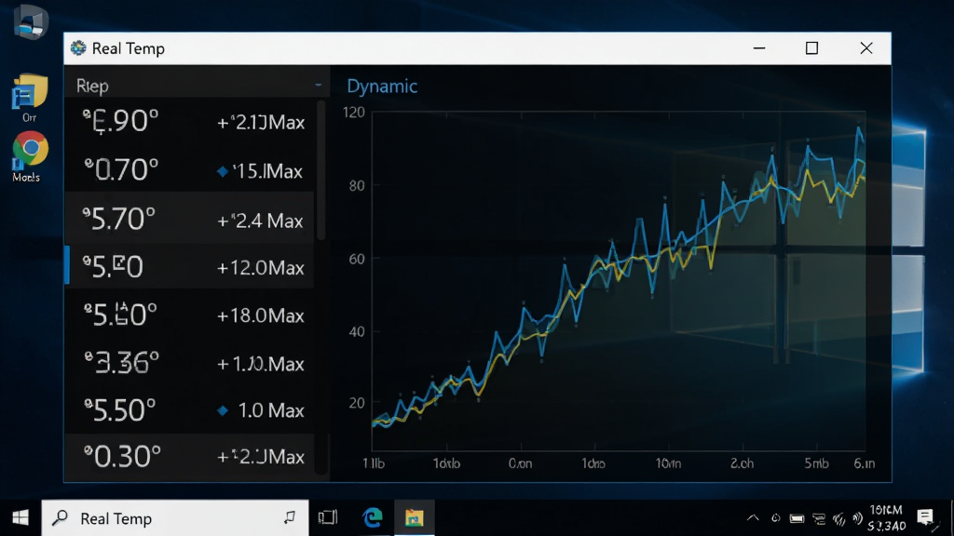Select the Dynamic tab heading
This screenshot has width=954, height=536.
(382, 87)
